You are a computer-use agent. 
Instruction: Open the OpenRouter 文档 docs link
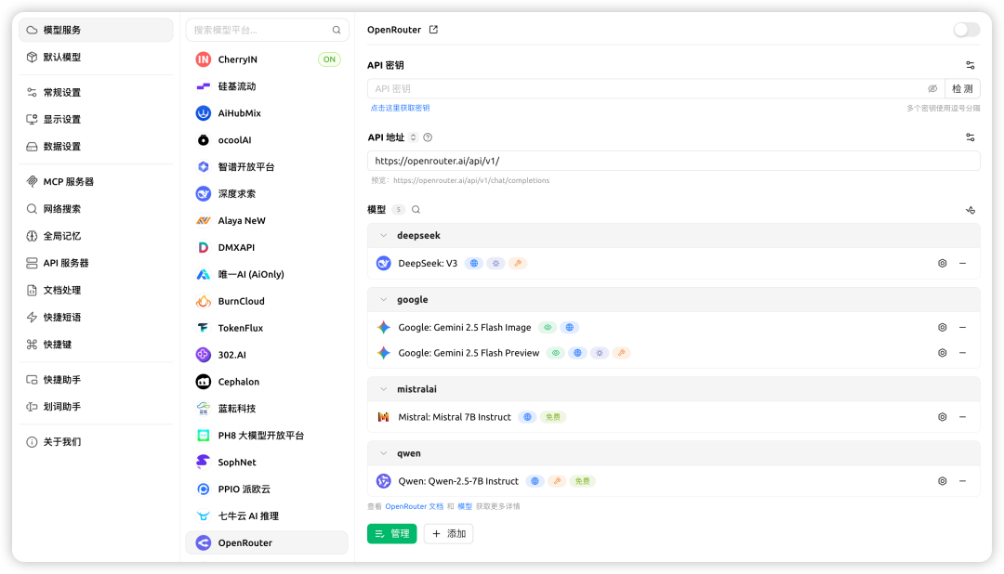[x=415, y=506]
